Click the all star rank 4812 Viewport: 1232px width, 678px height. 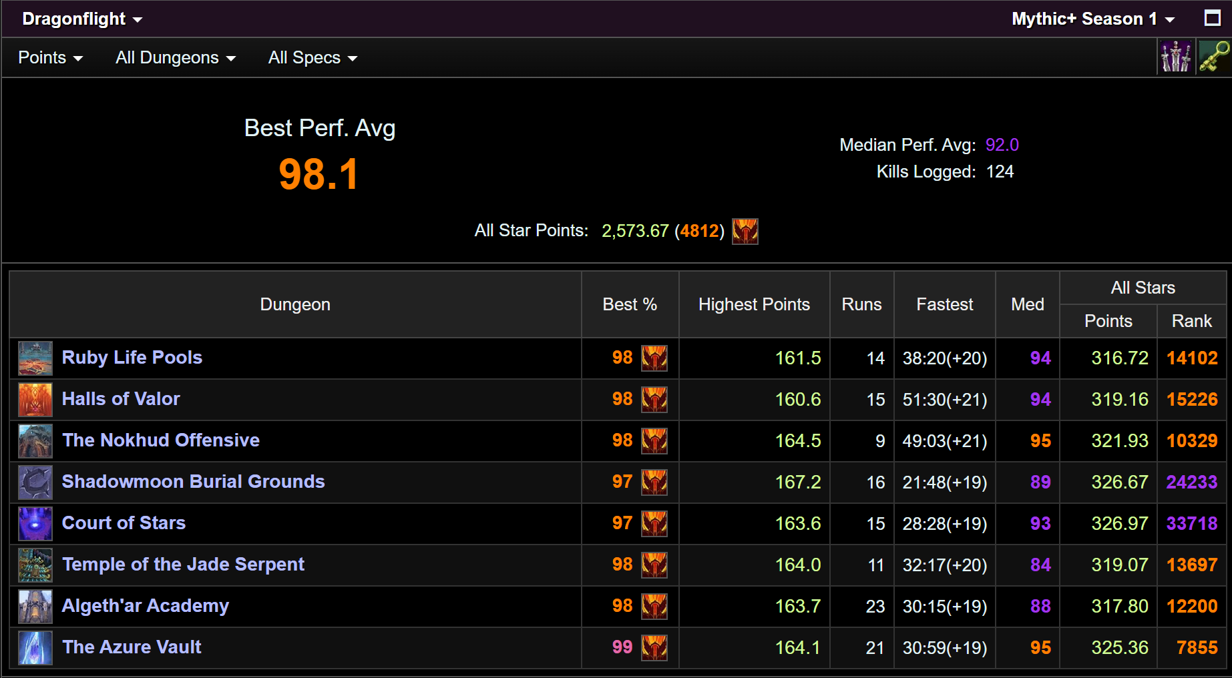pyautogui.click(x=700, y=231)
